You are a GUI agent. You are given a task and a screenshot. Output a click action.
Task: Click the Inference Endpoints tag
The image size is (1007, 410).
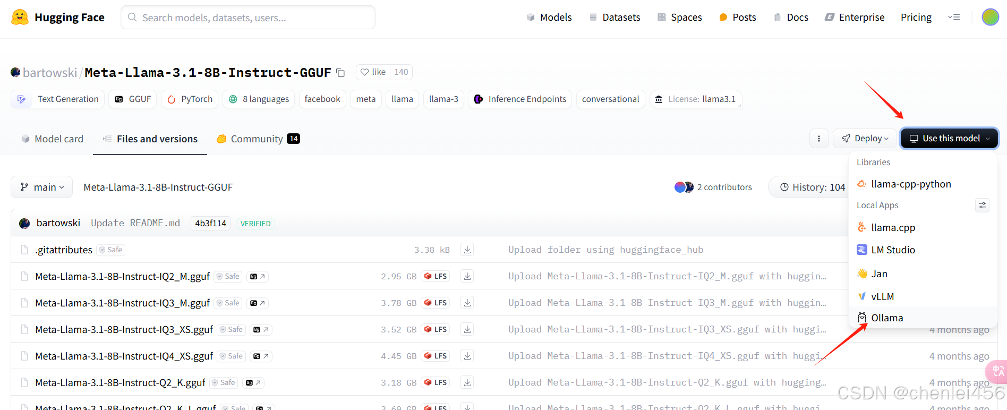[x=520, y=99]
